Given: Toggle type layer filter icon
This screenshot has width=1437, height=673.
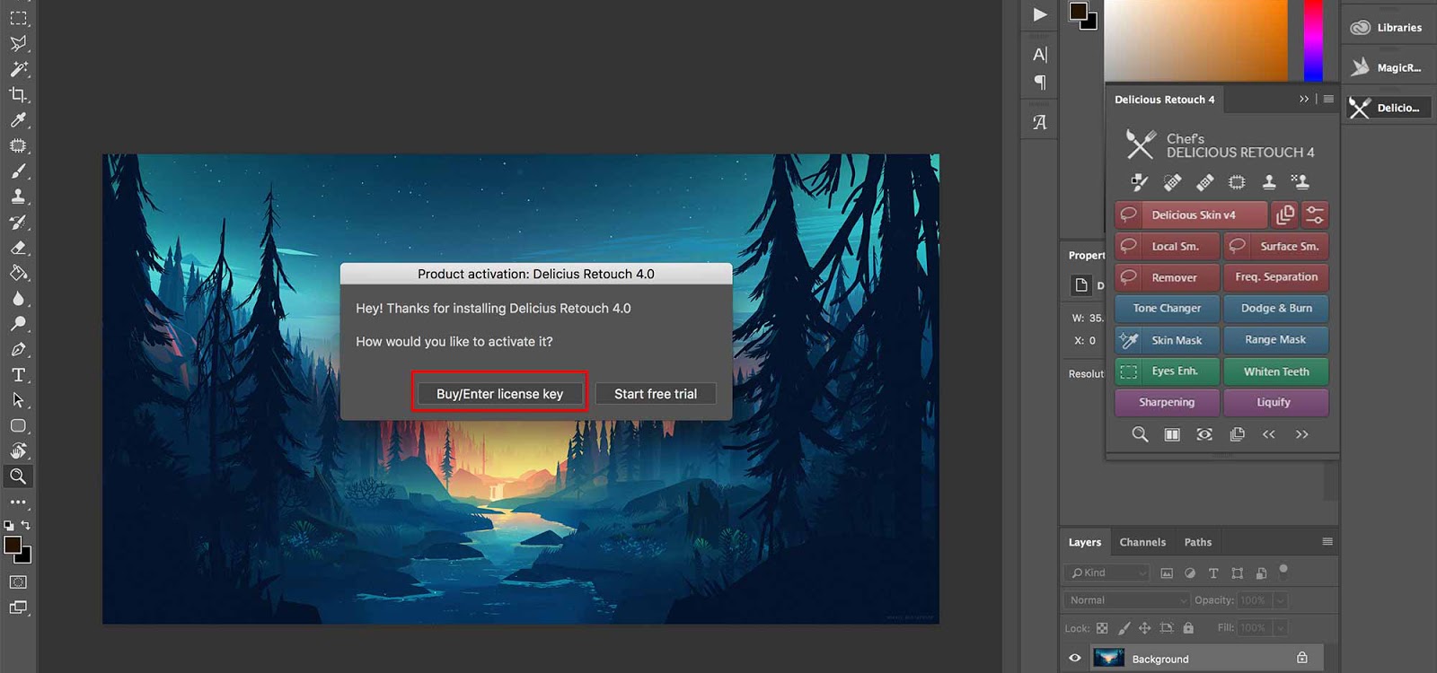Looking at the screenshot, I should (1213, 572).
